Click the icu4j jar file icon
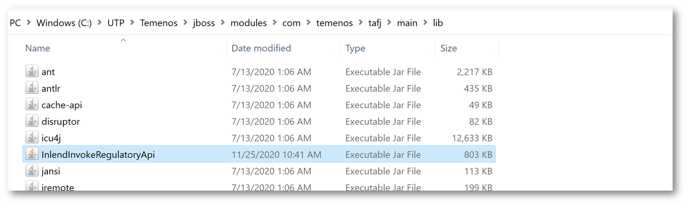 (x=32, y=138)
